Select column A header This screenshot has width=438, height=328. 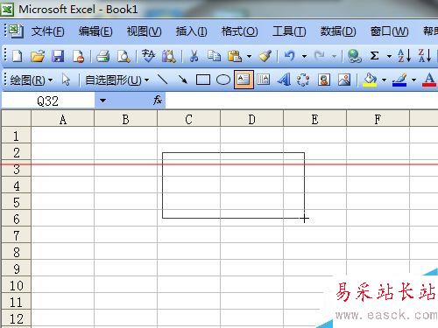click(x=62, y=119)
